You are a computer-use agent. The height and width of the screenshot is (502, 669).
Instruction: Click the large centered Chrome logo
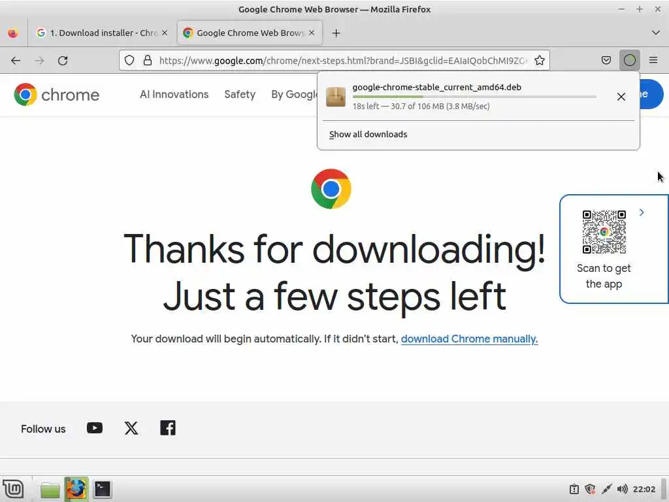(x=331, y=189)
